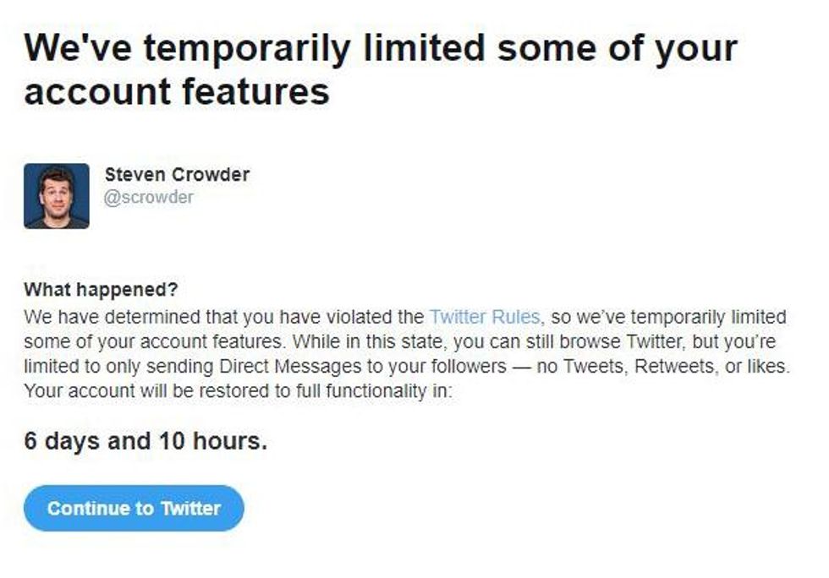Viewport: 829px width, 578px height.
Task: Click the "6 days and 10 hours." countdown
Action: (145, 441)
